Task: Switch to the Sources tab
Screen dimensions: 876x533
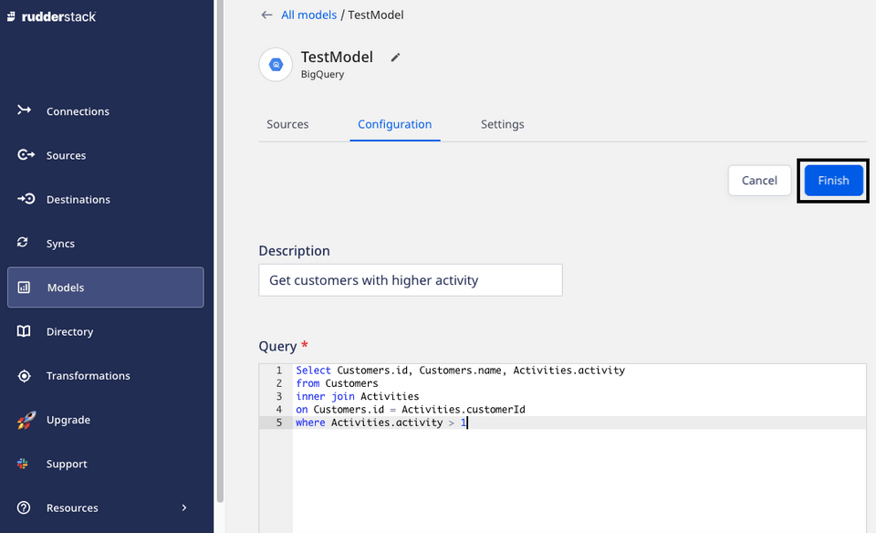Action: click(287, 124)
